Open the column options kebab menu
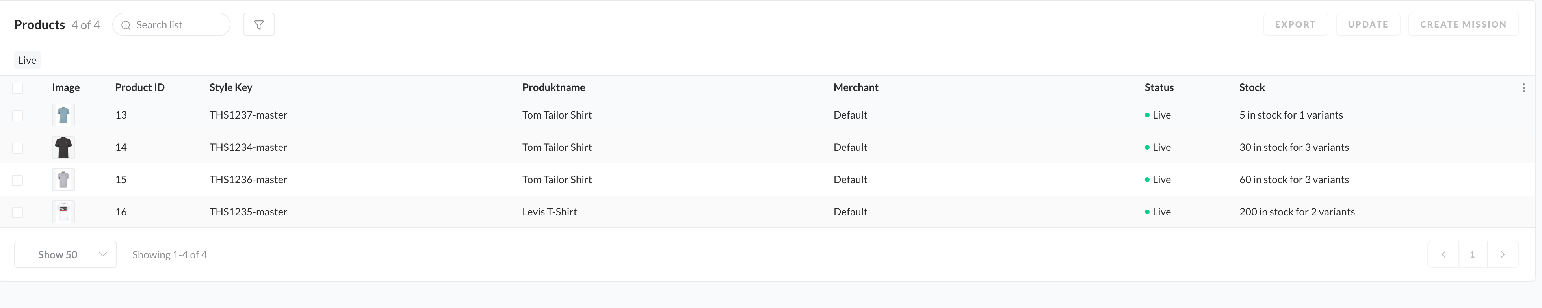1542x308 pixels. (1523, 88)
